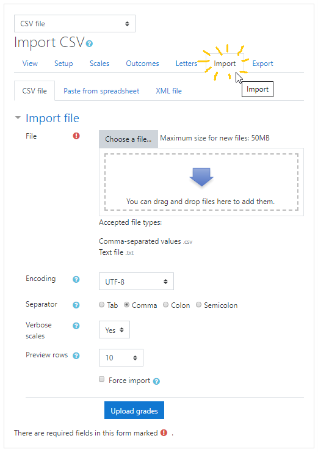318x452 pixels.
Task: Open the Separator help icon
Action: [76, 305]
